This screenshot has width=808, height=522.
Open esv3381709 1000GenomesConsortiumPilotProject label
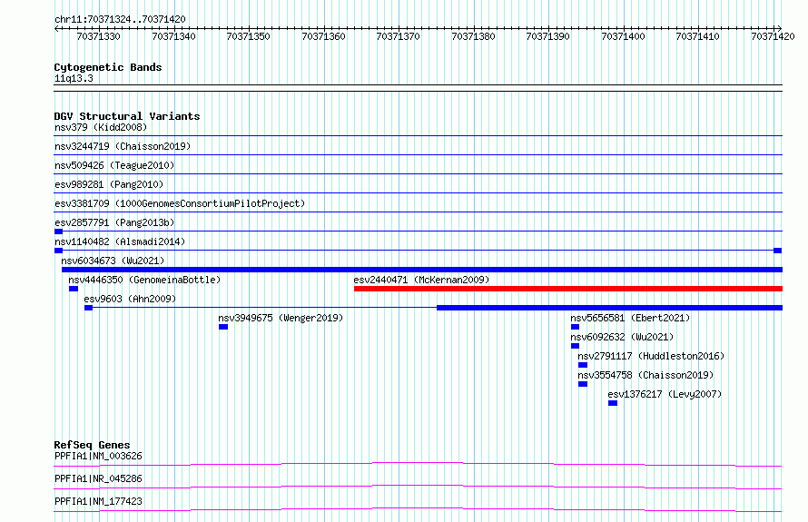180,203
